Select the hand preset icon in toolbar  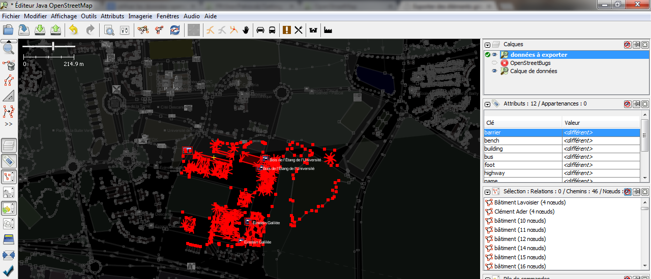[246, 30]
